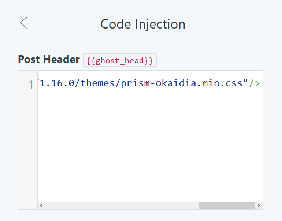This screenshot has height=221, width=282.
Task: Click the leading slash before 1.16.0
Action: [x=39, y=83]
